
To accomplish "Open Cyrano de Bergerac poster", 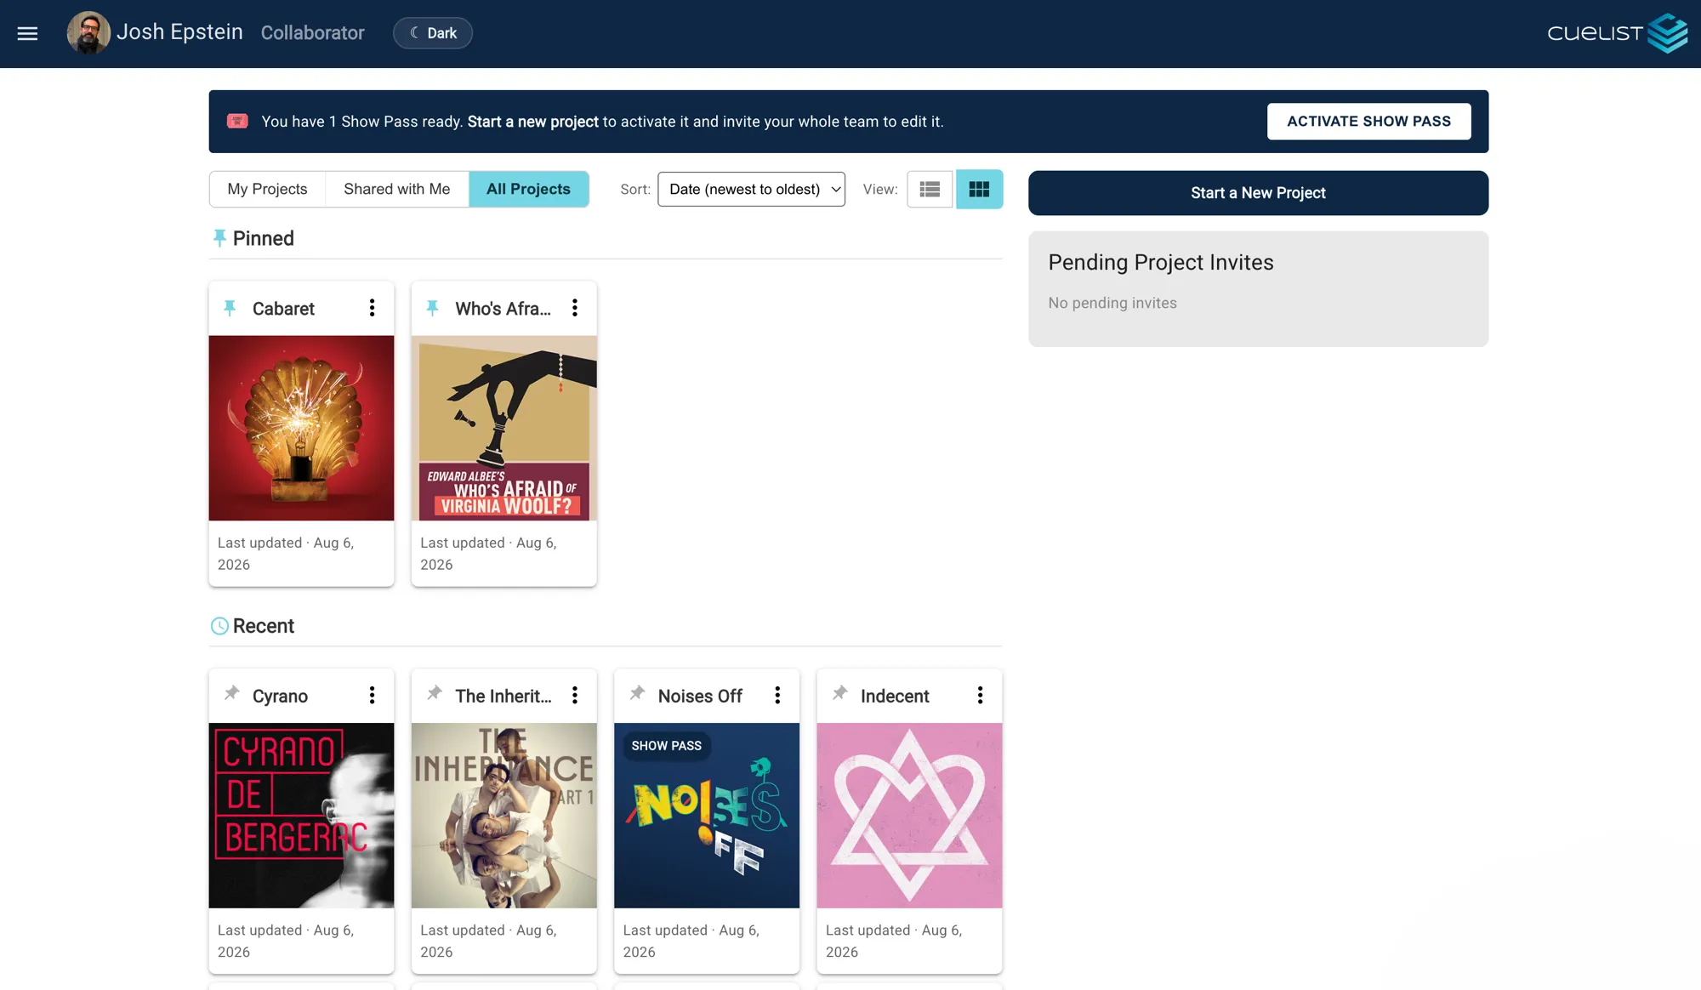I will click(x=301, y=816).
